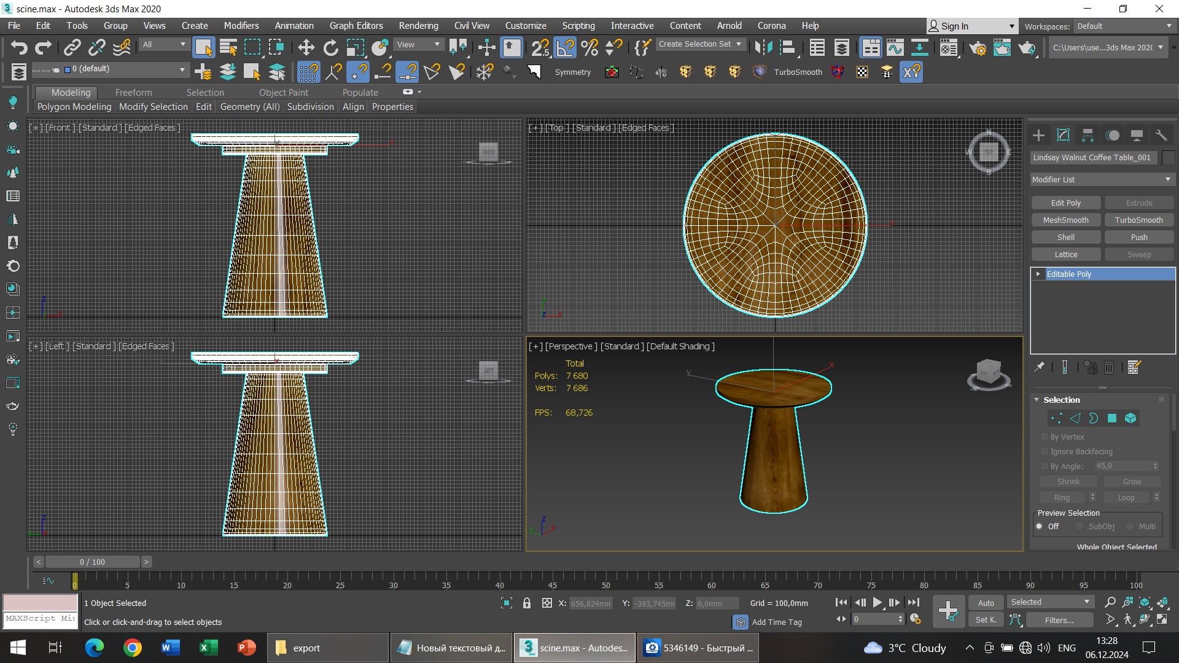Switch to the Object Paint ribbon tab
The height and width of the screenshot is (663, 1179).
(283, 92)
